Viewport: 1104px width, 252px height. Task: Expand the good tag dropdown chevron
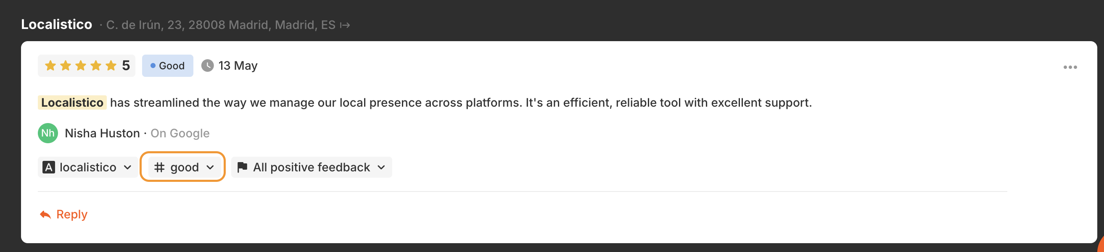(210, 167)
